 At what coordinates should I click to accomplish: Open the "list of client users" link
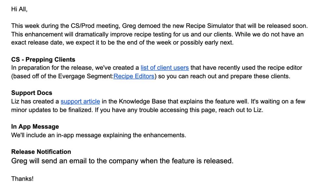coord(165,68)
